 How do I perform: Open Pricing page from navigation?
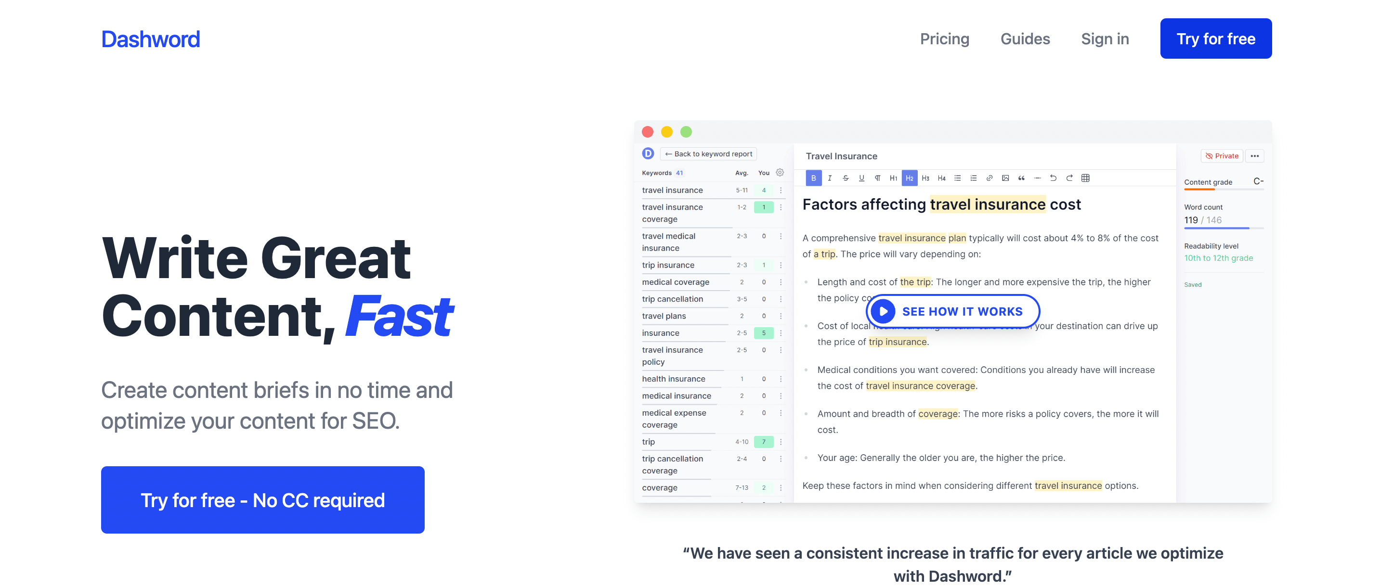944,38
